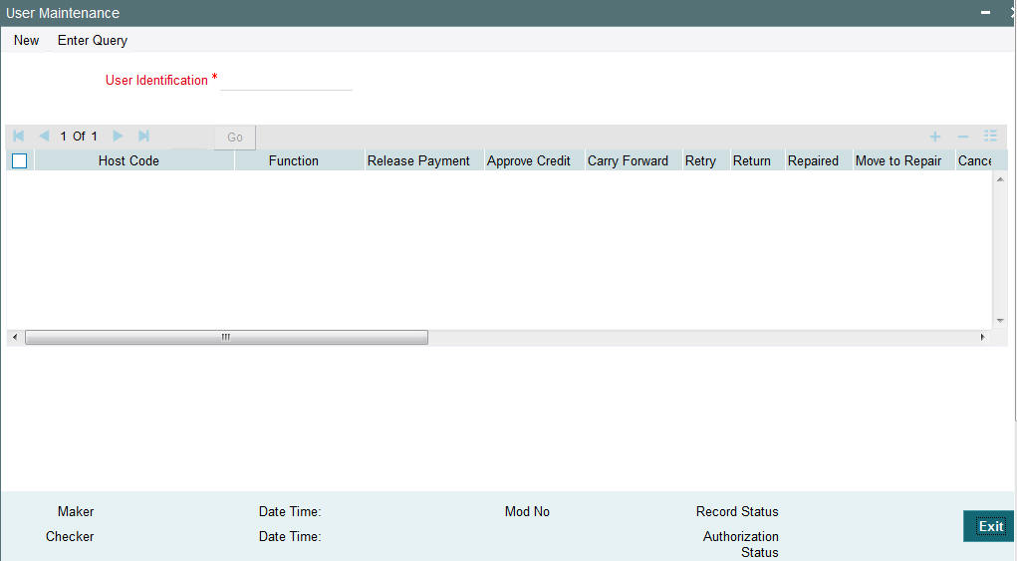Click the Mod No label

pyautogui.click(x=527, y=512)
